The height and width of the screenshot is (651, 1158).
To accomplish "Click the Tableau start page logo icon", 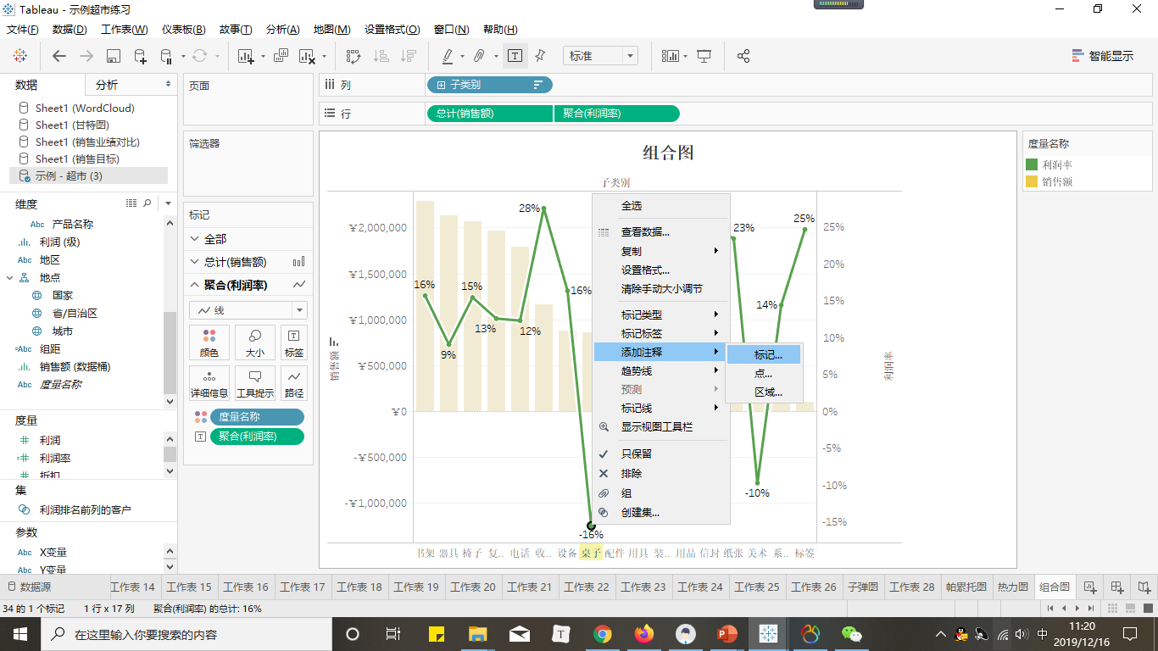I will (x=19, y=56).
